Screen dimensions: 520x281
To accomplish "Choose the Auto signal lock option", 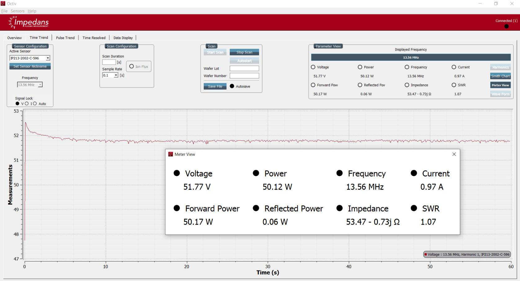I will click(x=35, y=104).
